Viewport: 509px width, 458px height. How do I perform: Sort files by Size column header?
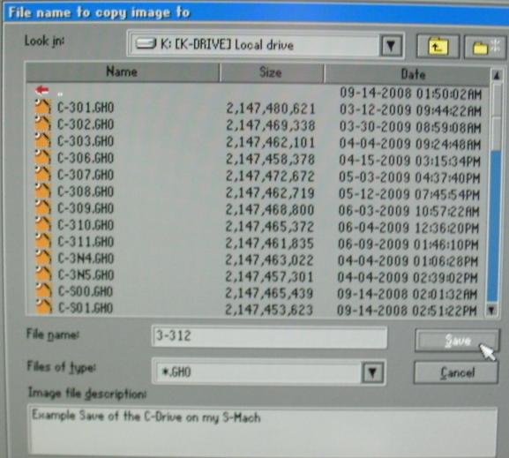[271, 72]
